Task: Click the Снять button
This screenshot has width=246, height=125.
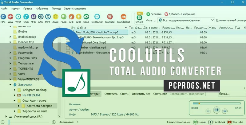Action: (124, 94)
